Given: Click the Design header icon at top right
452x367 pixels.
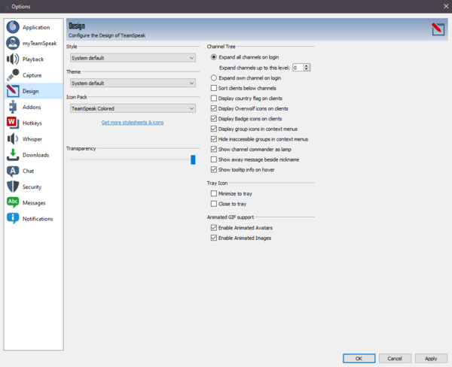Looking at the screenshot, I should coord(438,29).
